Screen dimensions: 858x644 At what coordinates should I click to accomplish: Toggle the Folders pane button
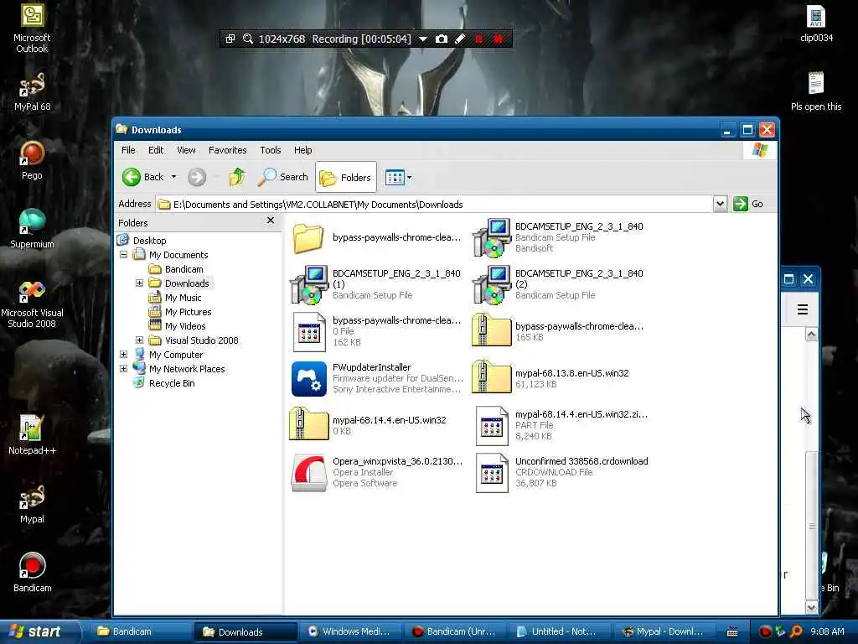coord(346,177)
